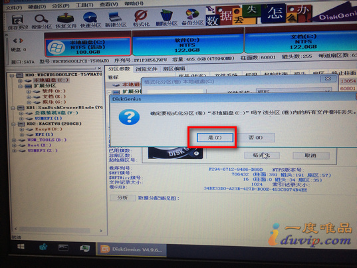357x268 pixels.
Task: Click the Backup Partition (备份分区) icon
Action: (193, 17)
